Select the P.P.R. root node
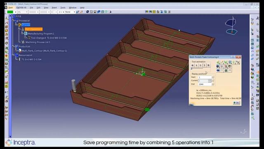This screenshot has width=264, height=149. pos(18,16)
